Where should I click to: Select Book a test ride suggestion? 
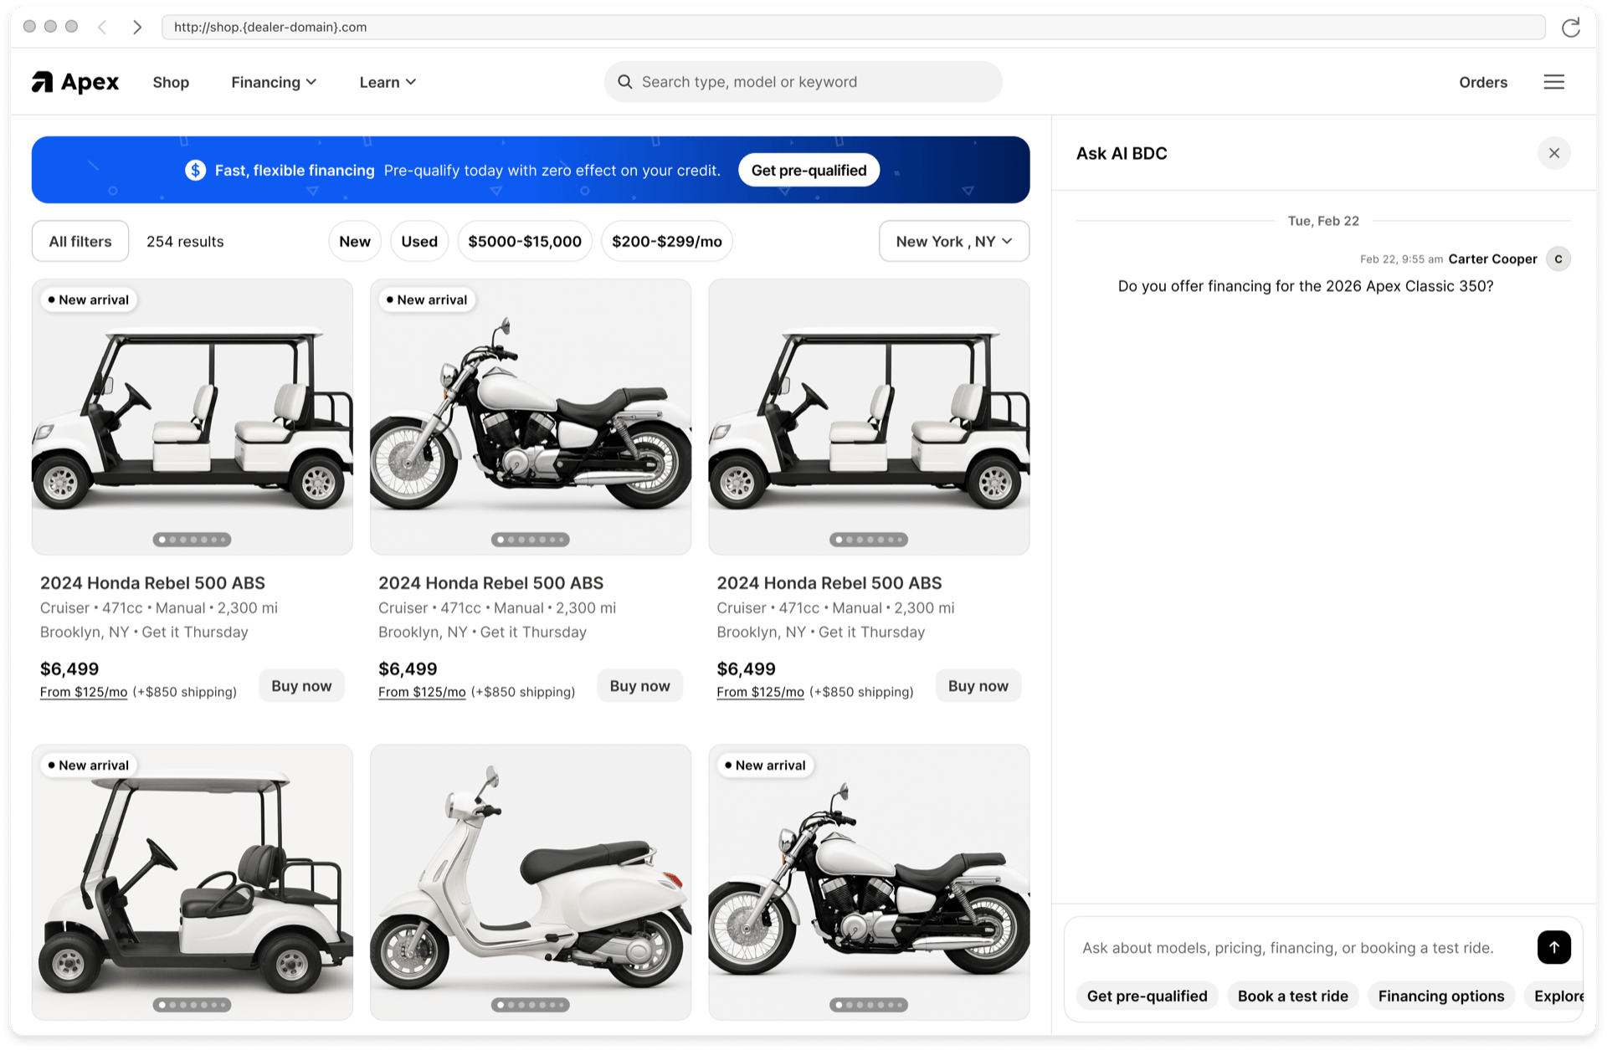pyautogui.click(x=1292, y=996)
